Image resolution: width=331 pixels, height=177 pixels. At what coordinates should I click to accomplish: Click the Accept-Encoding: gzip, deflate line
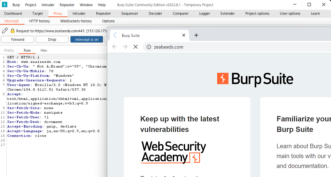click(42, 126)
